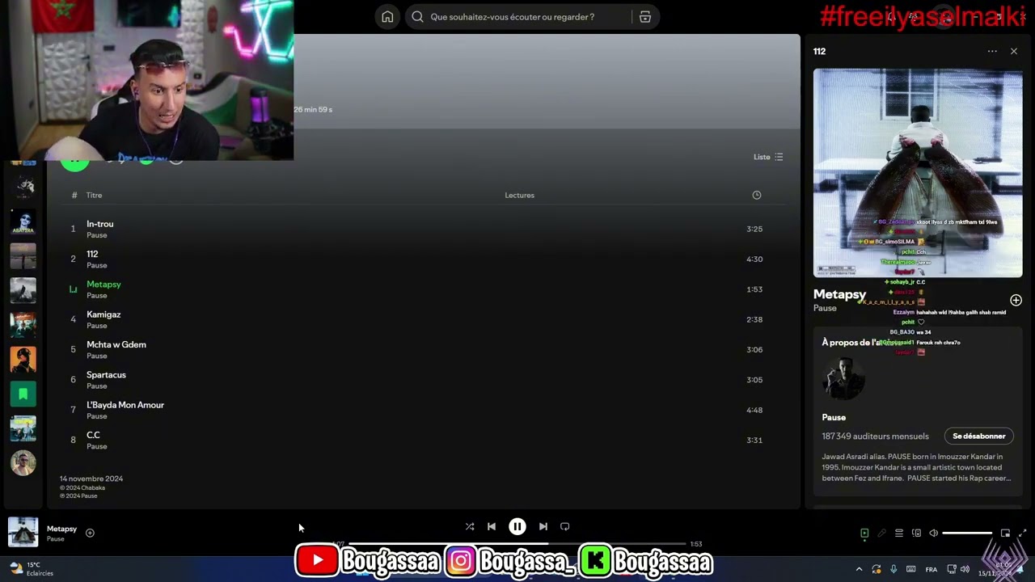Open the Pause artist name in the about section
The image size is (1035, 582).
834,418
